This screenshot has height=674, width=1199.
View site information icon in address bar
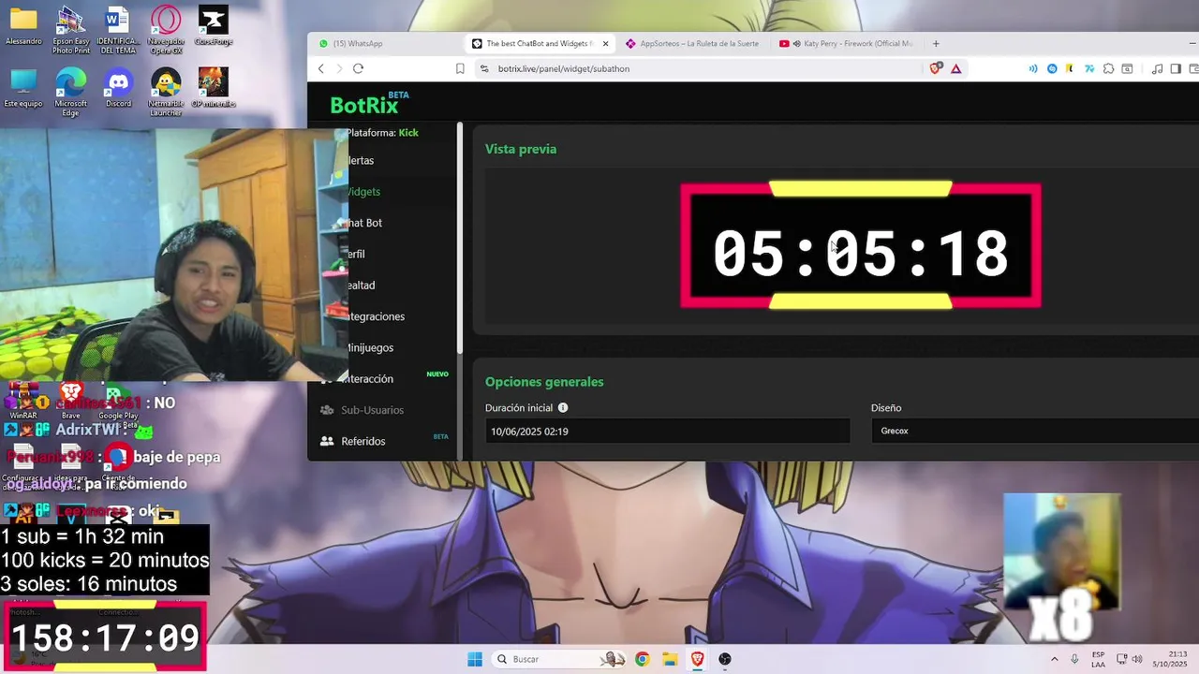point(484,68)
